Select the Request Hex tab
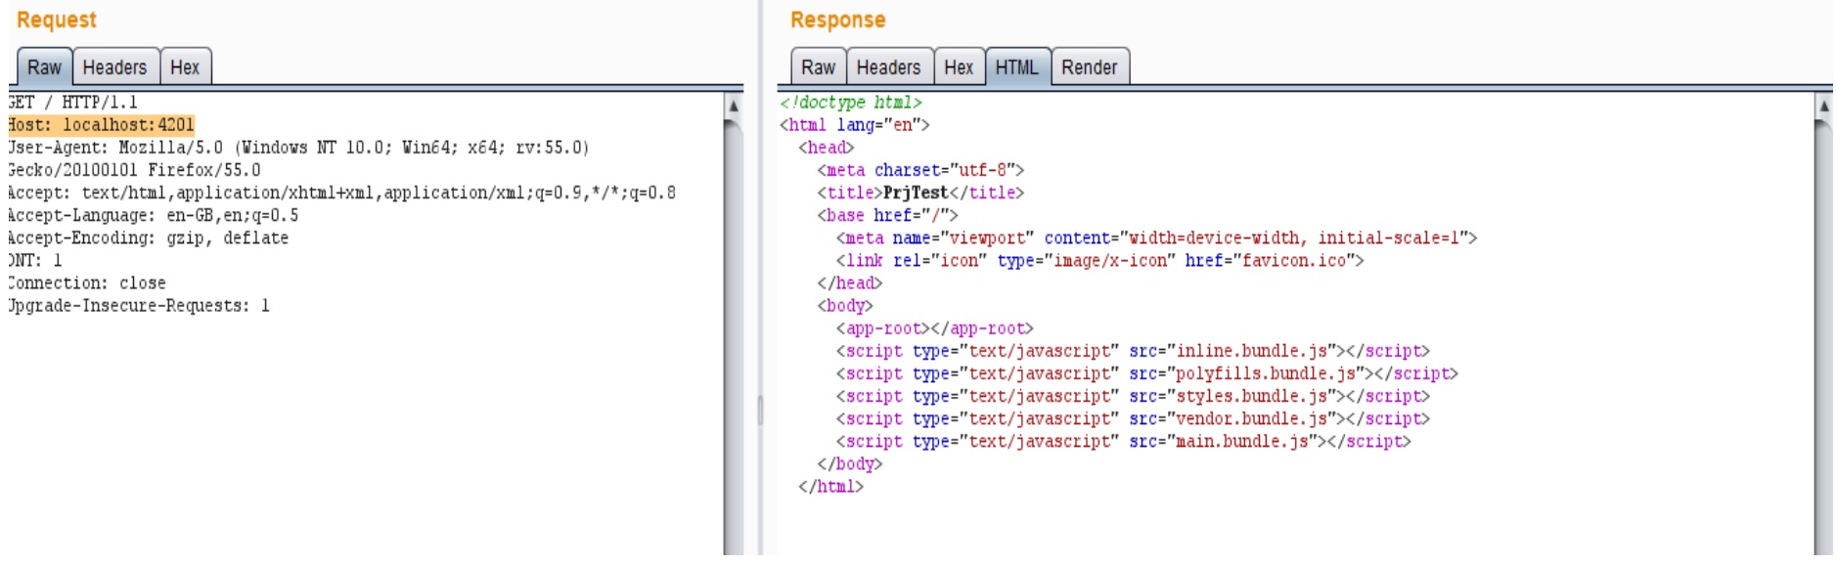 click(x=185, y=67)
